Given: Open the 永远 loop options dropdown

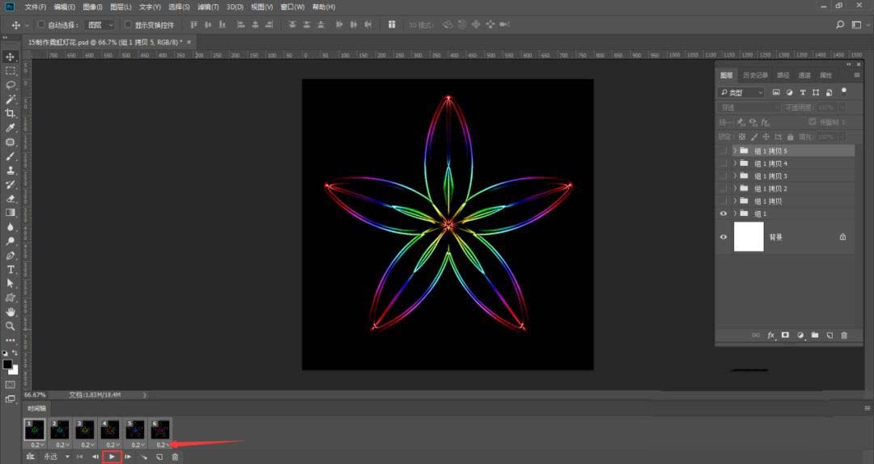Looking at the screenshot, I should [x=57, y=457].
